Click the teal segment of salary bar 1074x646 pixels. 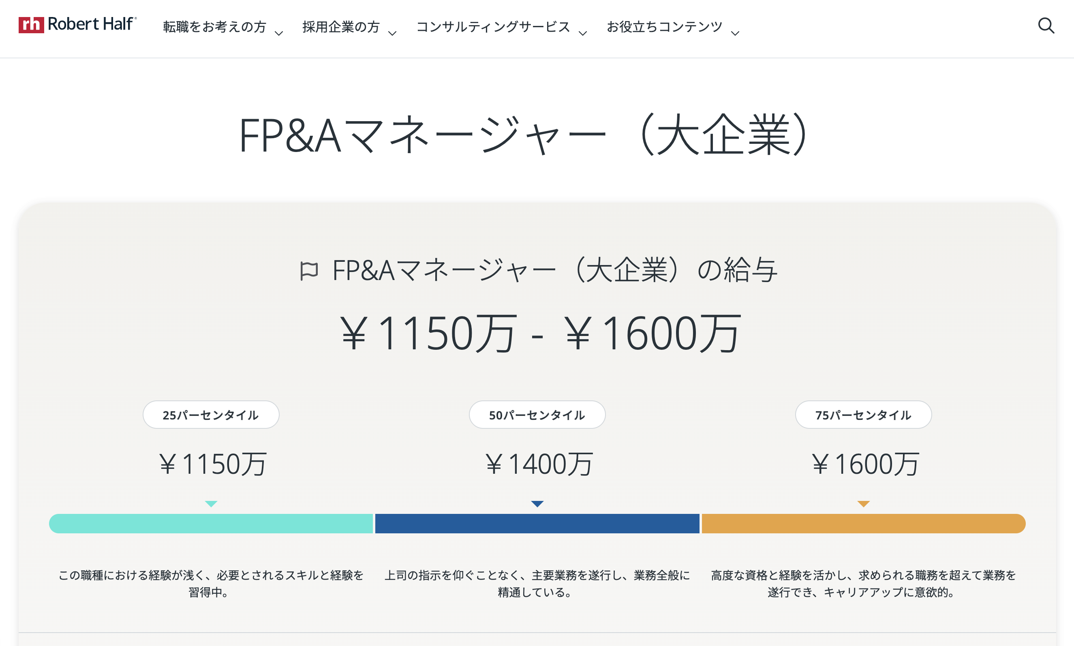(x=211, y=524)
